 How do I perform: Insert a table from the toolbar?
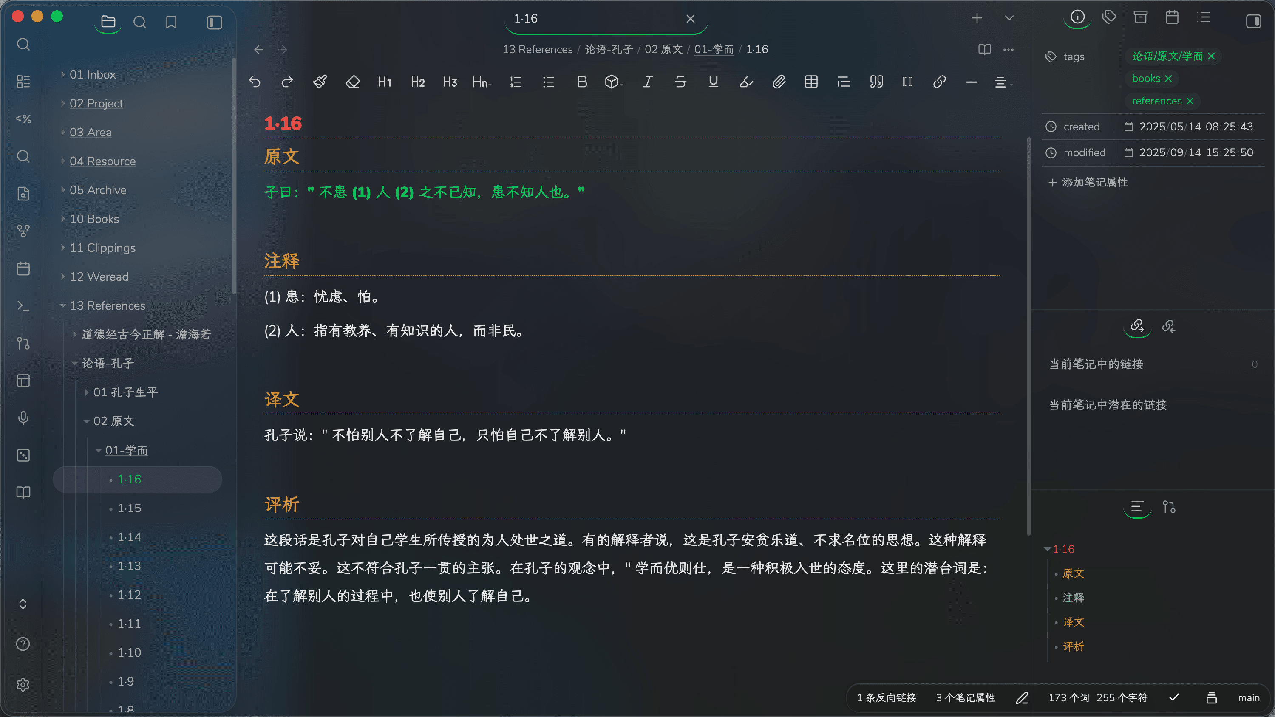click(811, 82)
